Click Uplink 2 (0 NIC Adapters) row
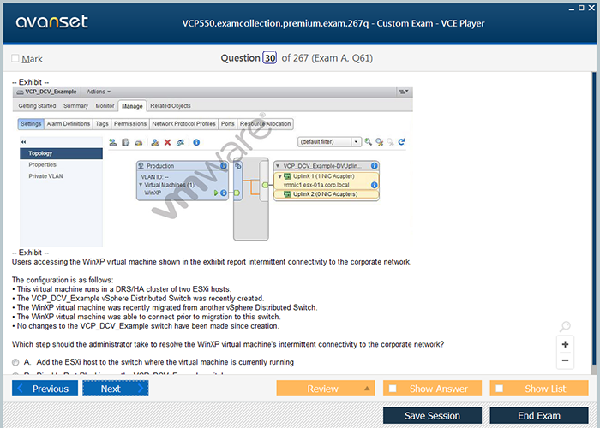Viewport: 600px width, 428px height. tap(327, 194)
